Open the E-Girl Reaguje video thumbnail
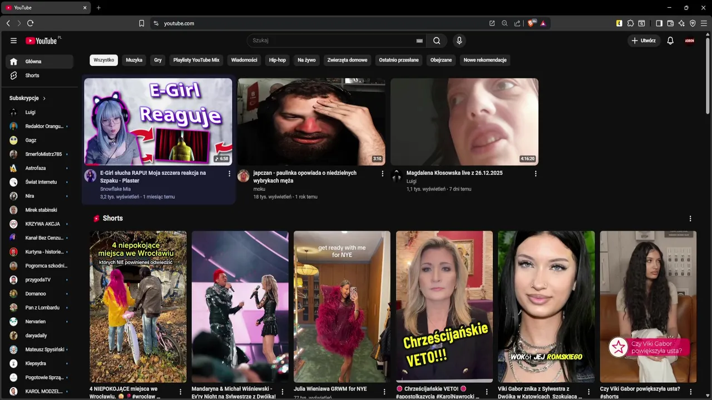The image size is (712, 400). pos(158,122)
